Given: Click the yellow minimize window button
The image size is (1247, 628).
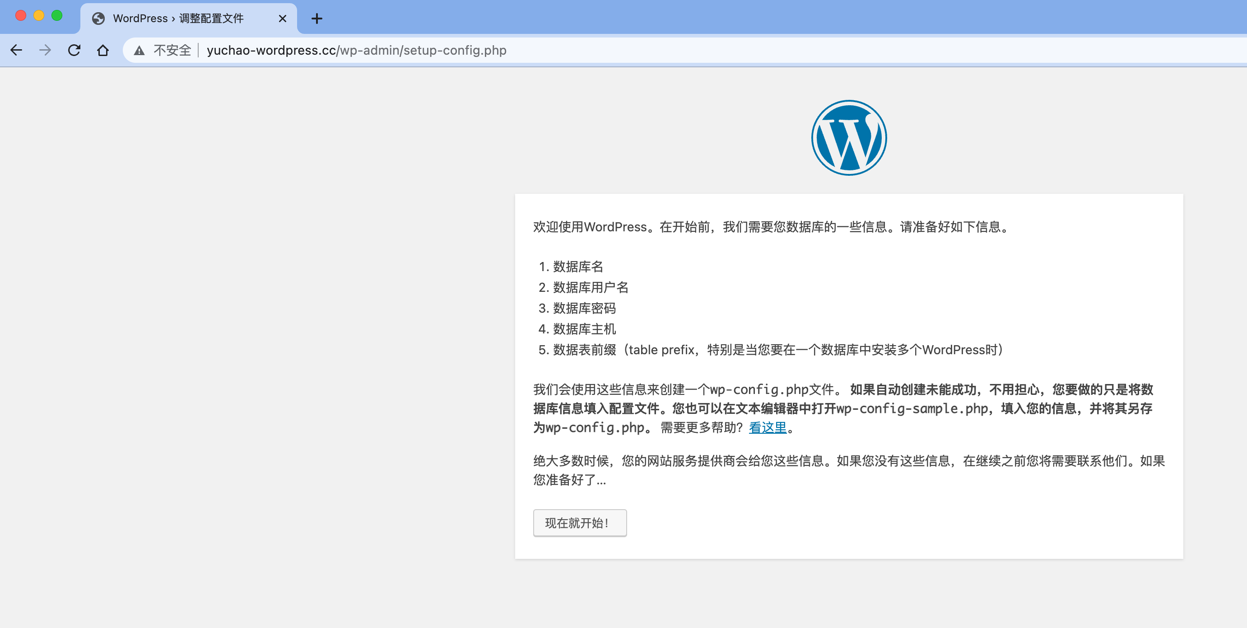Looking at the screenshot, I should pos(39,15).
